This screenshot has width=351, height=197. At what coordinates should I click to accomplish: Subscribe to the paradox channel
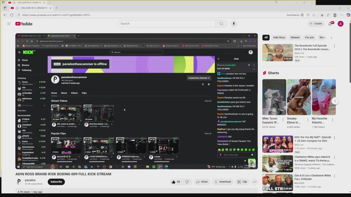click(x=56, y=182)
